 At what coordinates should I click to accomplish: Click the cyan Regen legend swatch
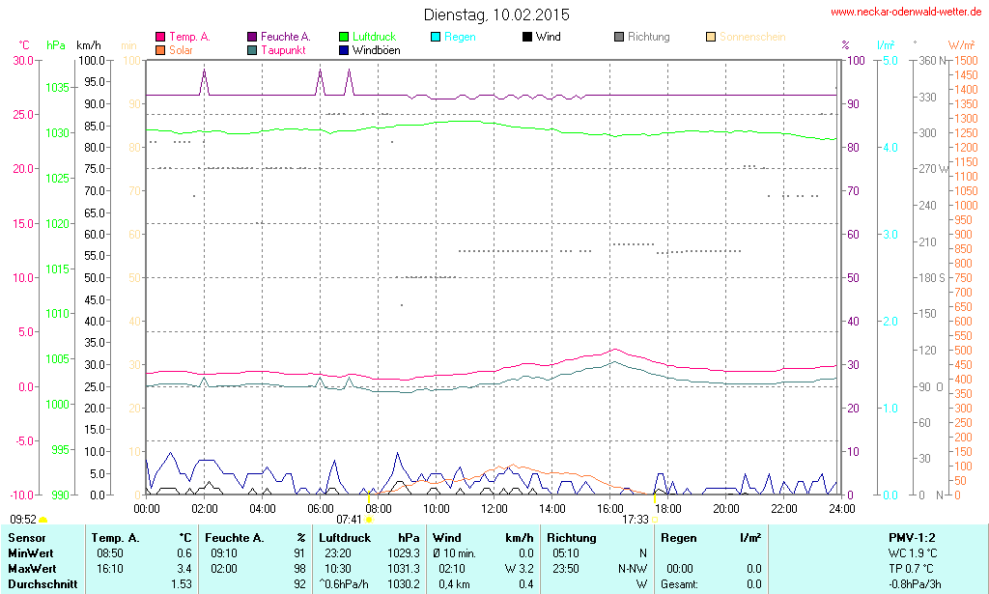[x=436, y=38]
